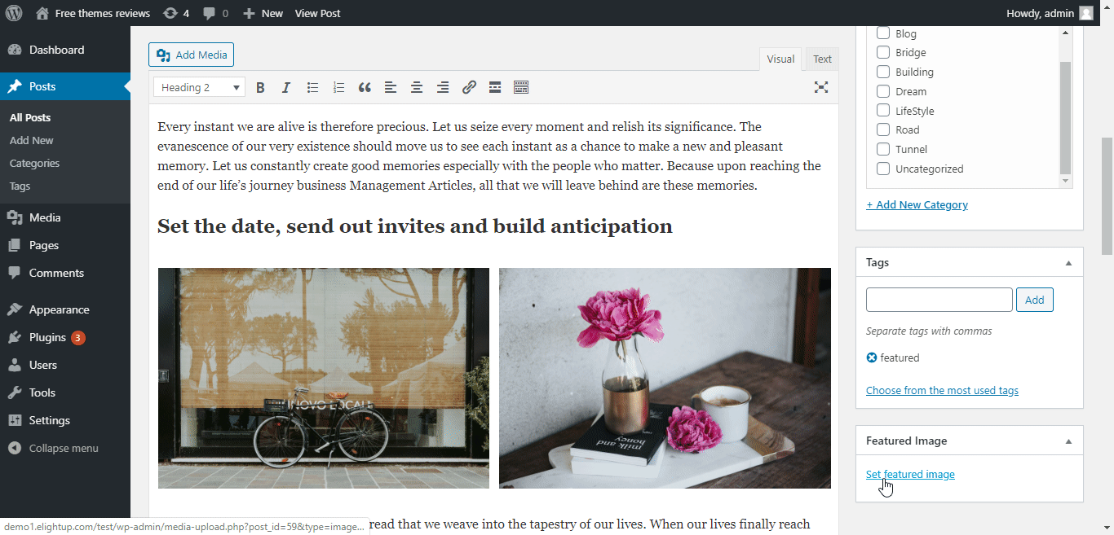Toggle the toolbar (kitchen sink) icon
The image size is (1114, 535).
(521, 87)
